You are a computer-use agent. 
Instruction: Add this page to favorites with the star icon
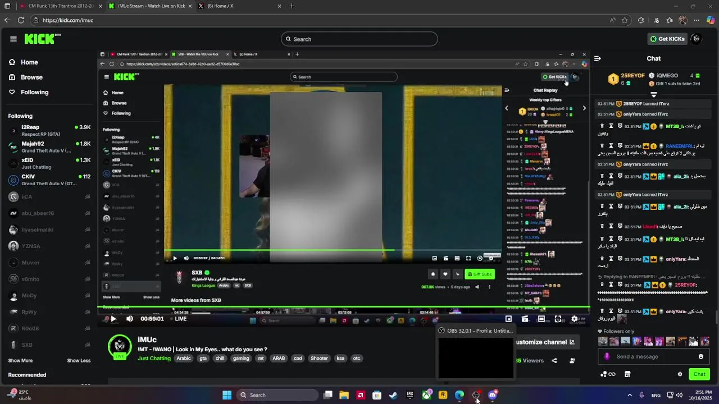tap(625, 20)
